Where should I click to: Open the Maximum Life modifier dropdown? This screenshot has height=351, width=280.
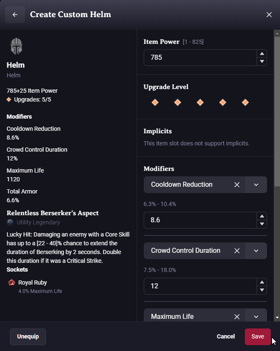pos(256,316)
